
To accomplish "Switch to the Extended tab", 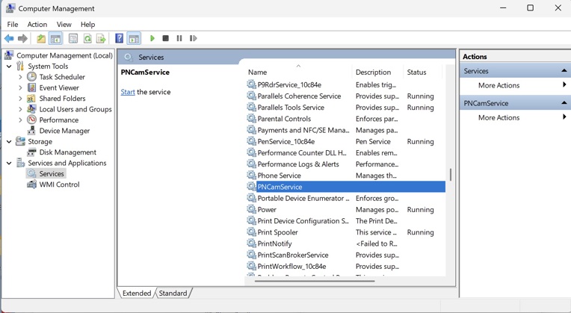I will (x=137, y=293).
